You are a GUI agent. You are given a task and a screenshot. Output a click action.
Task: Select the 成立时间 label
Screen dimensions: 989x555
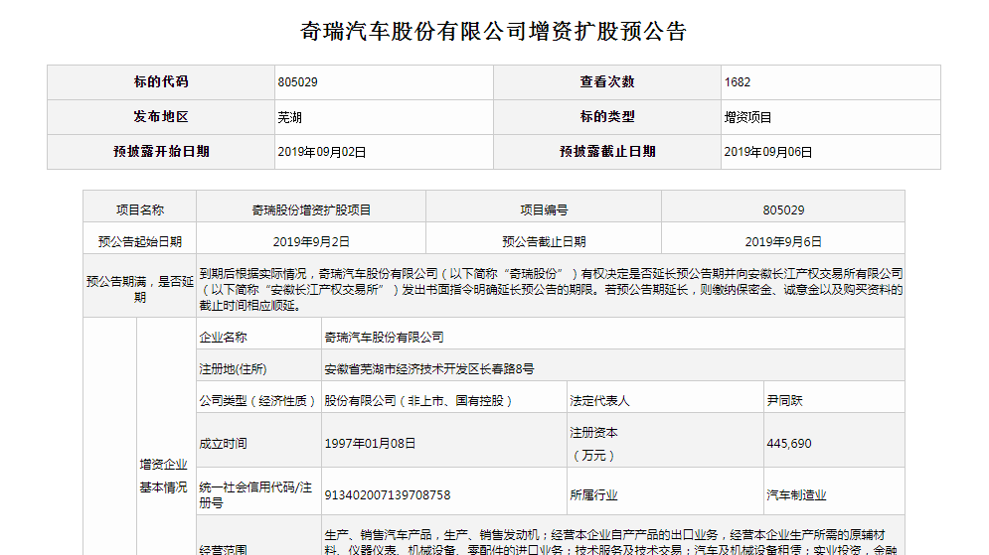coord(224,444)
